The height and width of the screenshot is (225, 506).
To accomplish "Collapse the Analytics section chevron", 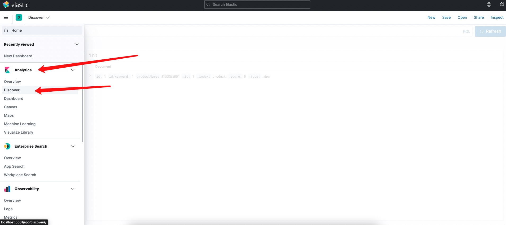I will pyautogui.click(x=73, y=70).
